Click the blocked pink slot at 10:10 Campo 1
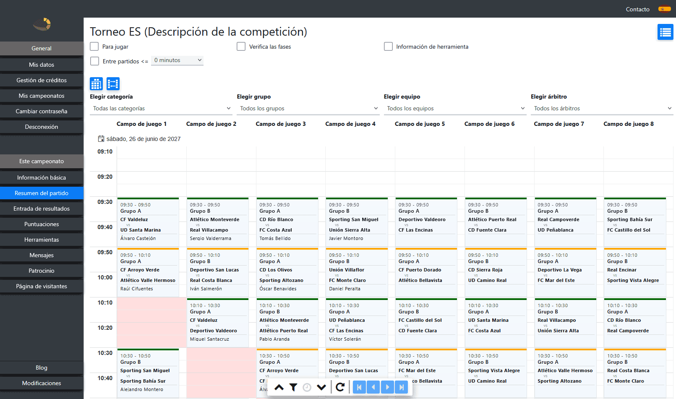The image size is (676, 399). coord(151,323)
